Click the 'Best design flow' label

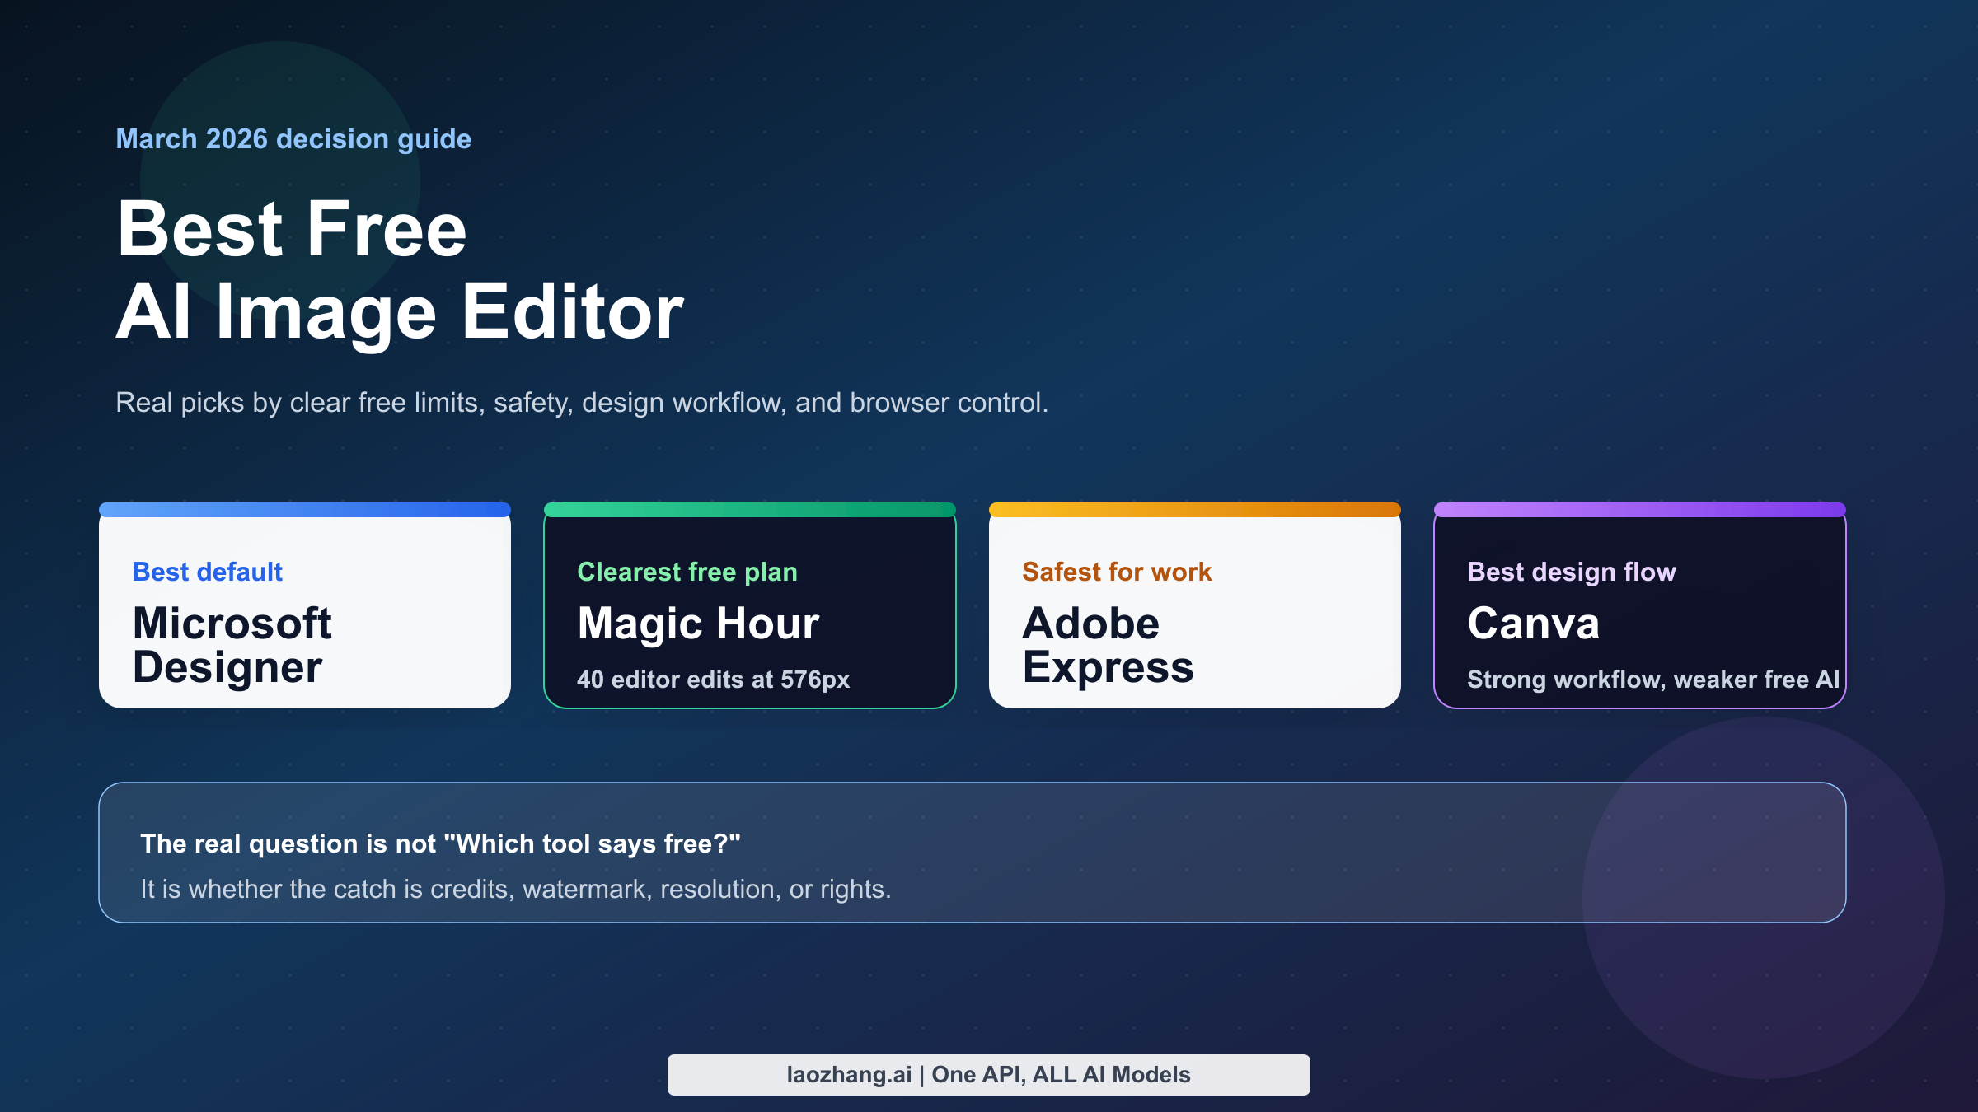coord(1572,572)
